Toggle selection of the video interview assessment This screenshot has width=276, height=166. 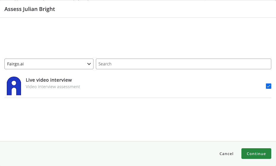click(269, 86)
